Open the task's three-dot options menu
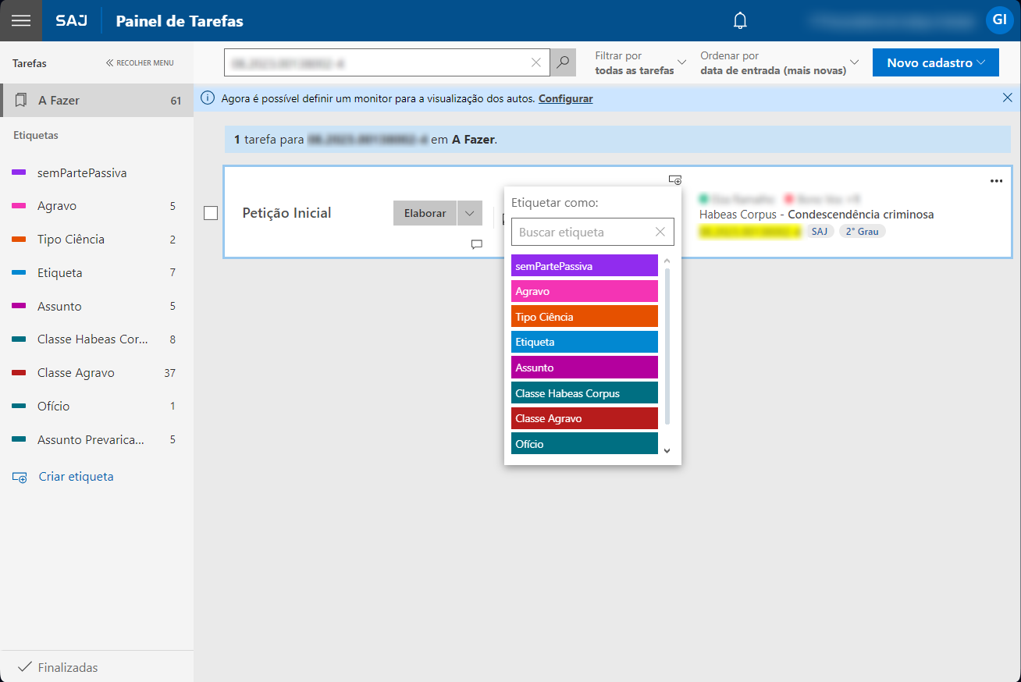This screenshot has width=1021, height=682. click(x=996, y=180)
